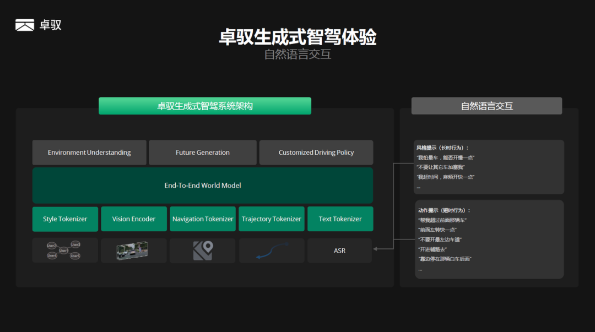Screen dimensions: 595x332
Task: Click the line 靠边停在那辆白车后面
Action: tap(445, 259)
